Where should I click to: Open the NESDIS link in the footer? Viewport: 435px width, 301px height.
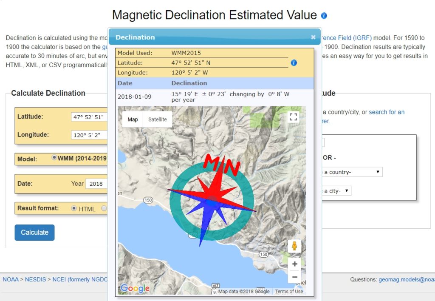tap(35, 279)
